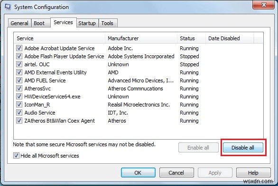Toggle AMD External Events Utility checkbox
Image resolution: width=278 pixels, height=186 pixels.
(x=19, y=72)
